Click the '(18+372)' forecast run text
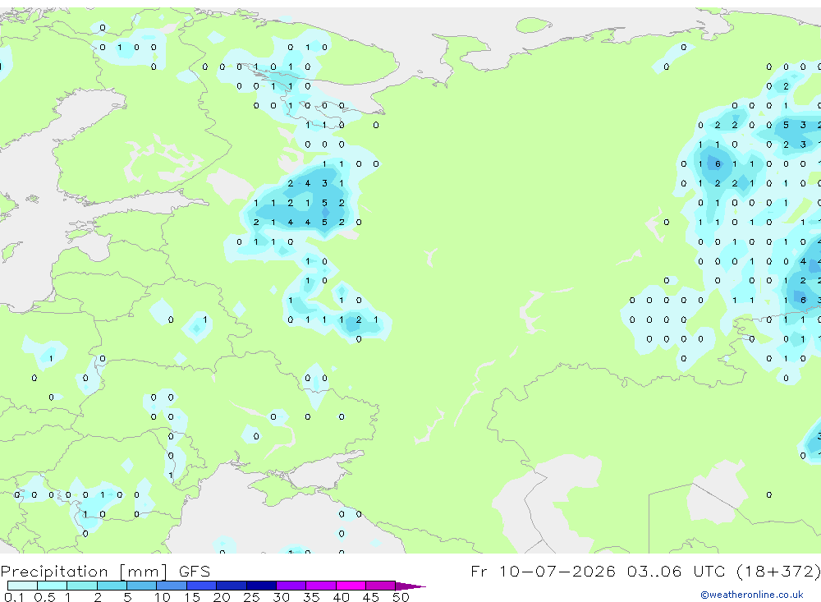The width and height of the screenshot is (821, 602). [x=778, y=571]
